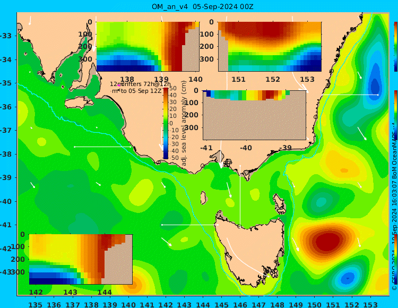
Task: Click the main latitude axis label -35
Action: coord(6,83)
